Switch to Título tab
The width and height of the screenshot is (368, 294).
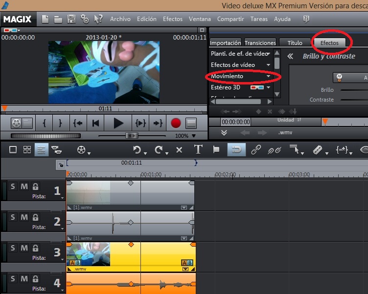pyautogui.click(x=295, y=42)
